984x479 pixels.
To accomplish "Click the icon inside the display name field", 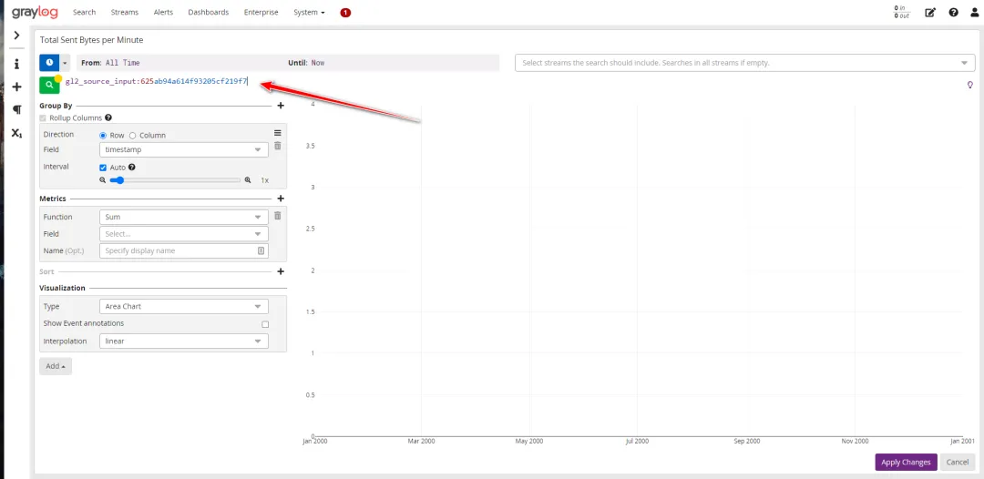I will click(x=261, y=250).
